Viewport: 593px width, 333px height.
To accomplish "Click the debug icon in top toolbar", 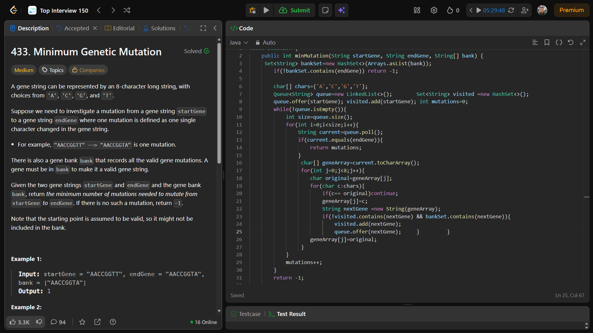I will [252, 10].
